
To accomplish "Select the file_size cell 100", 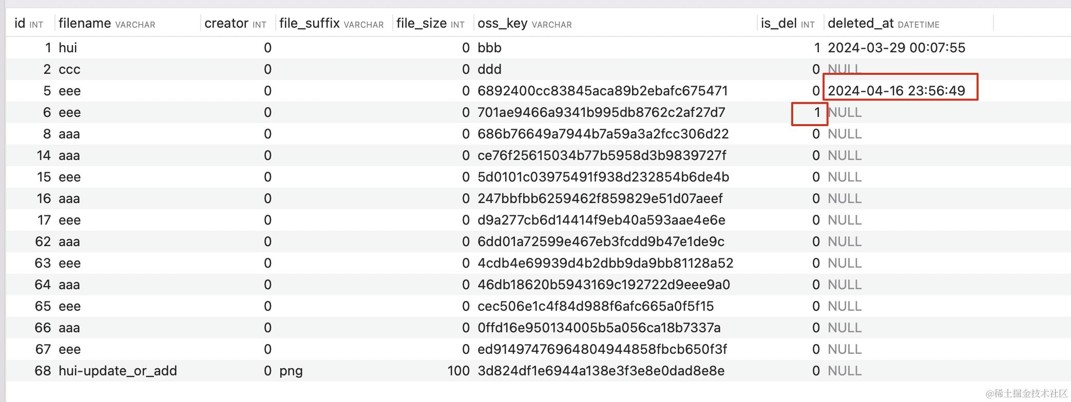I will pos(458,371).
